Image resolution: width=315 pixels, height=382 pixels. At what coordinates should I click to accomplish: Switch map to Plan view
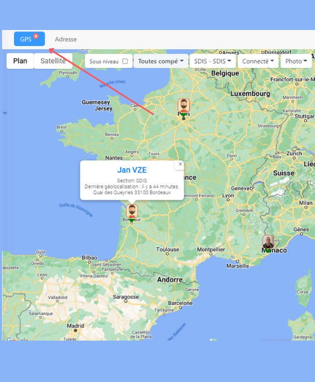click(20, 61)
